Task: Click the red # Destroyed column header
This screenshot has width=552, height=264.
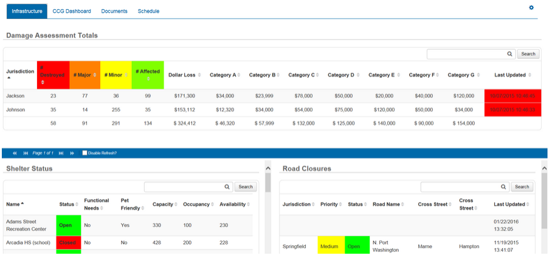Action: click(x=53, y=75)
